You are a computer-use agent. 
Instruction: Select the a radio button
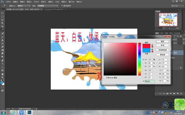point(158,63)
